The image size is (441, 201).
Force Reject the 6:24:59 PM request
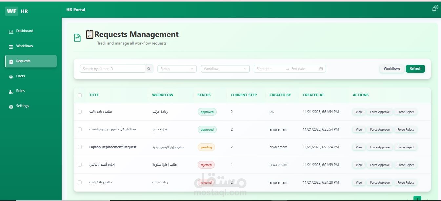[406, 165]
